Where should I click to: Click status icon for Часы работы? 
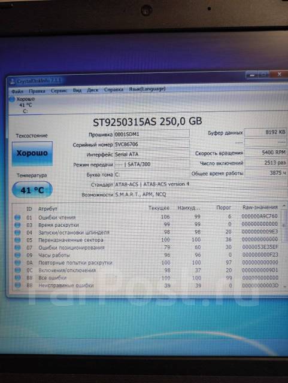click(17, 256)
